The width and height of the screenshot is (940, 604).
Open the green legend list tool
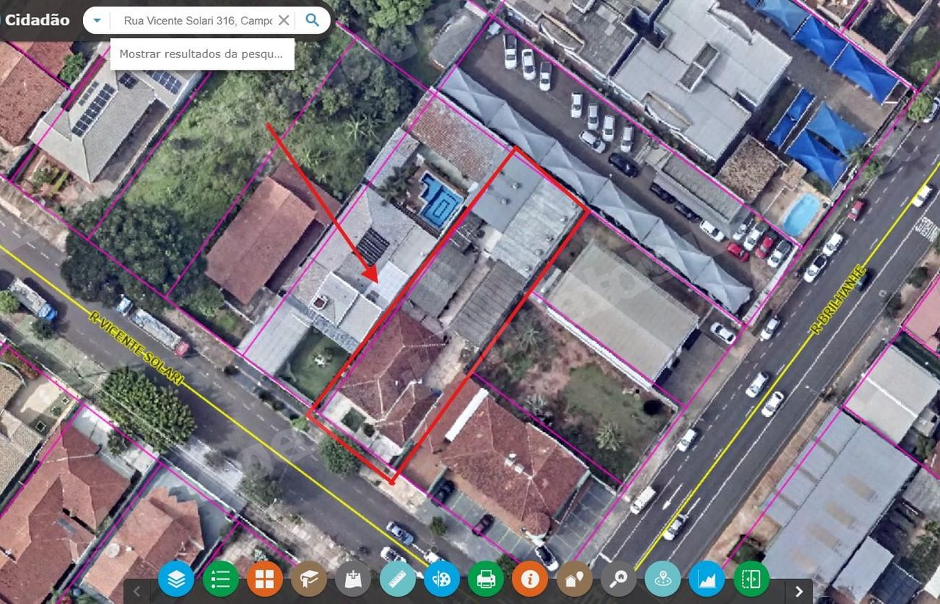[220, 579]
